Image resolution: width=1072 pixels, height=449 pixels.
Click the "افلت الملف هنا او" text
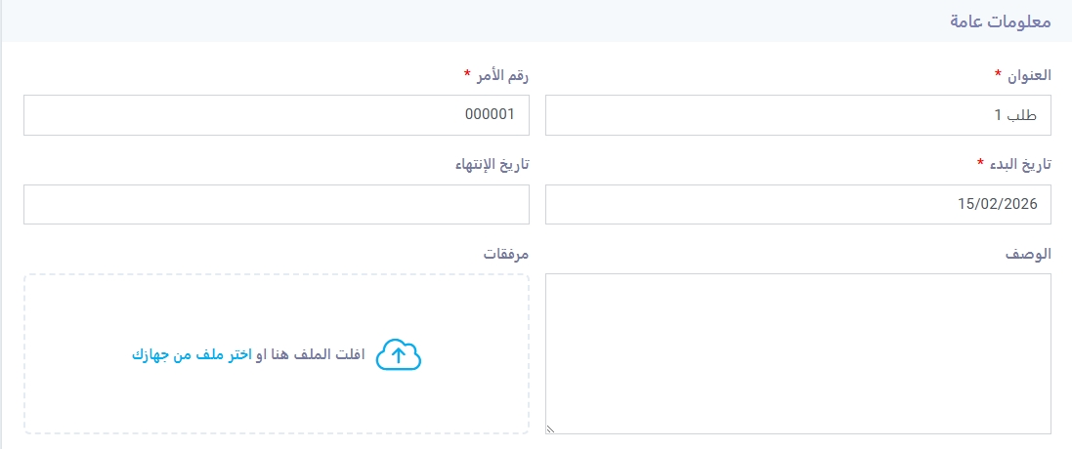[310, 355]
